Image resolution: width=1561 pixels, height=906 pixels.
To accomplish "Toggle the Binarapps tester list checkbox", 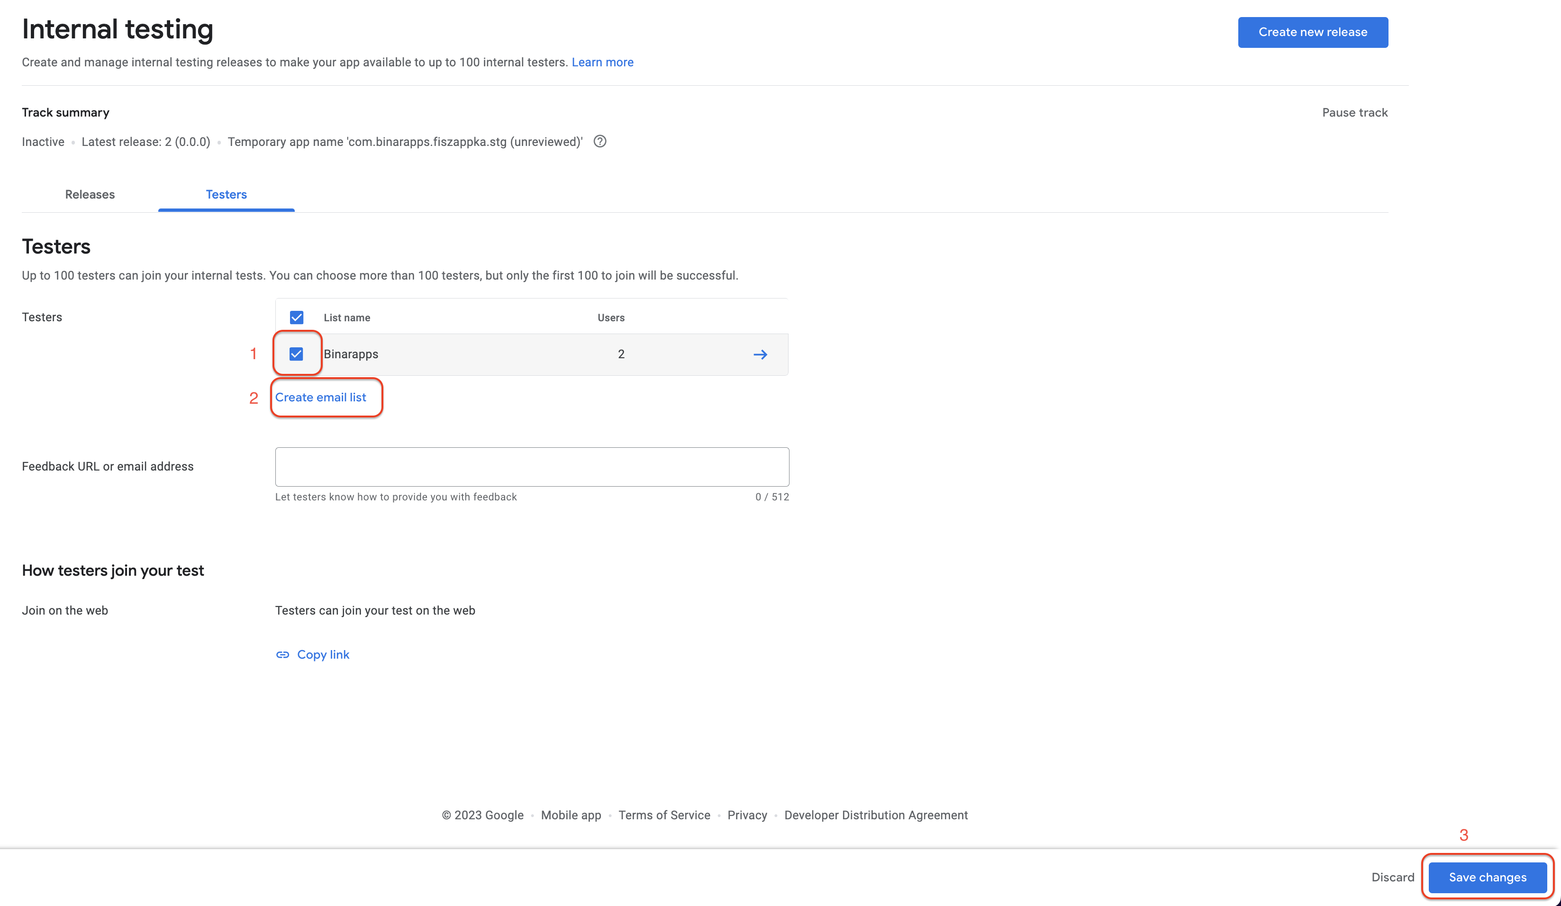I will 297,354.
